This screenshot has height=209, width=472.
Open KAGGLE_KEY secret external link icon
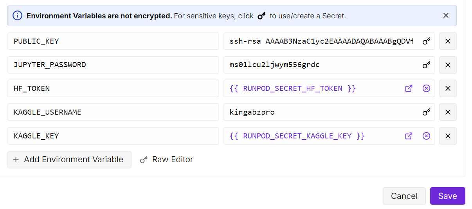coord(409,136)
